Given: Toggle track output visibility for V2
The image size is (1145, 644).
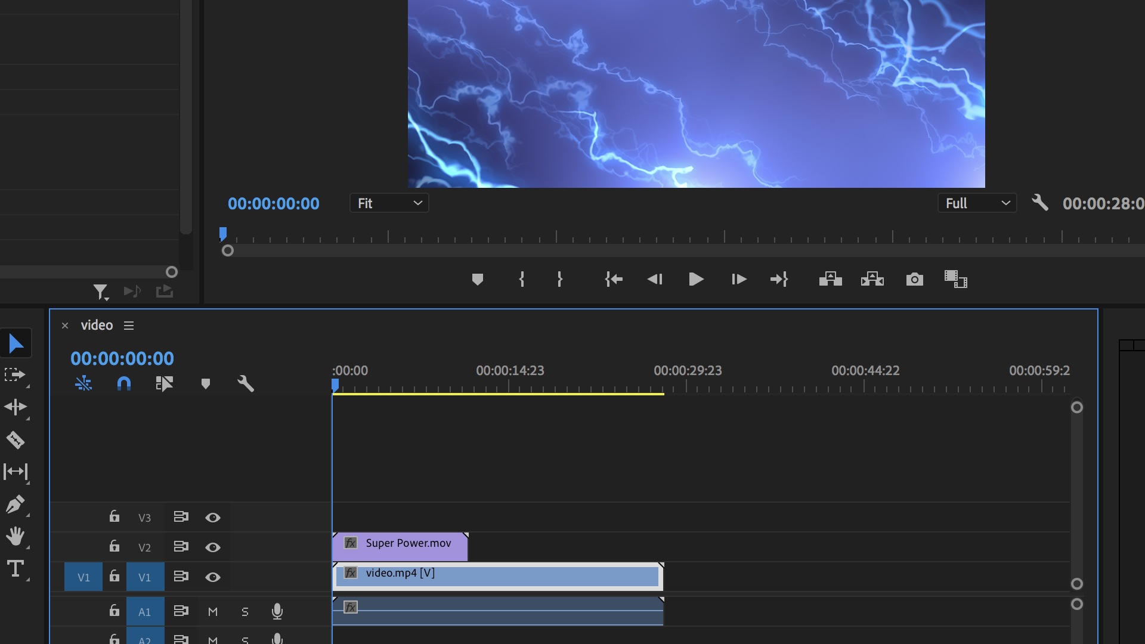Looking at the screenshot, I should 213,547.
